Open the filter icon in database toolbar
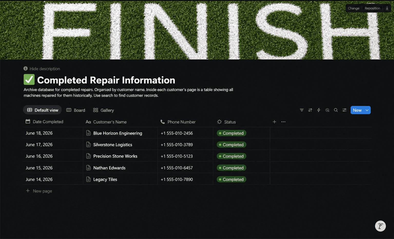394x239 pixels. pyautogui.click(x=302, y=110)
